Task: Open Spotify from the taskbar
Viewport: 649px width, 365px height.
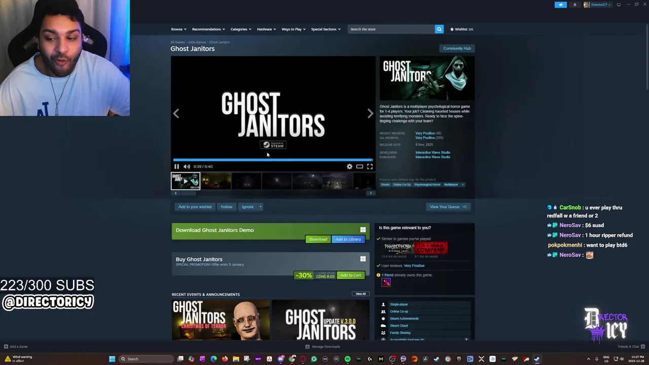Action: (347, 359)
